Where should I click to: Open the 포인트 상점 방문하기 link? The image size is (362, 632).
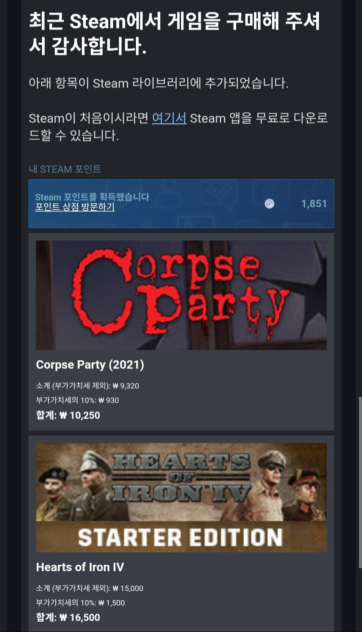tap(75, 207)
